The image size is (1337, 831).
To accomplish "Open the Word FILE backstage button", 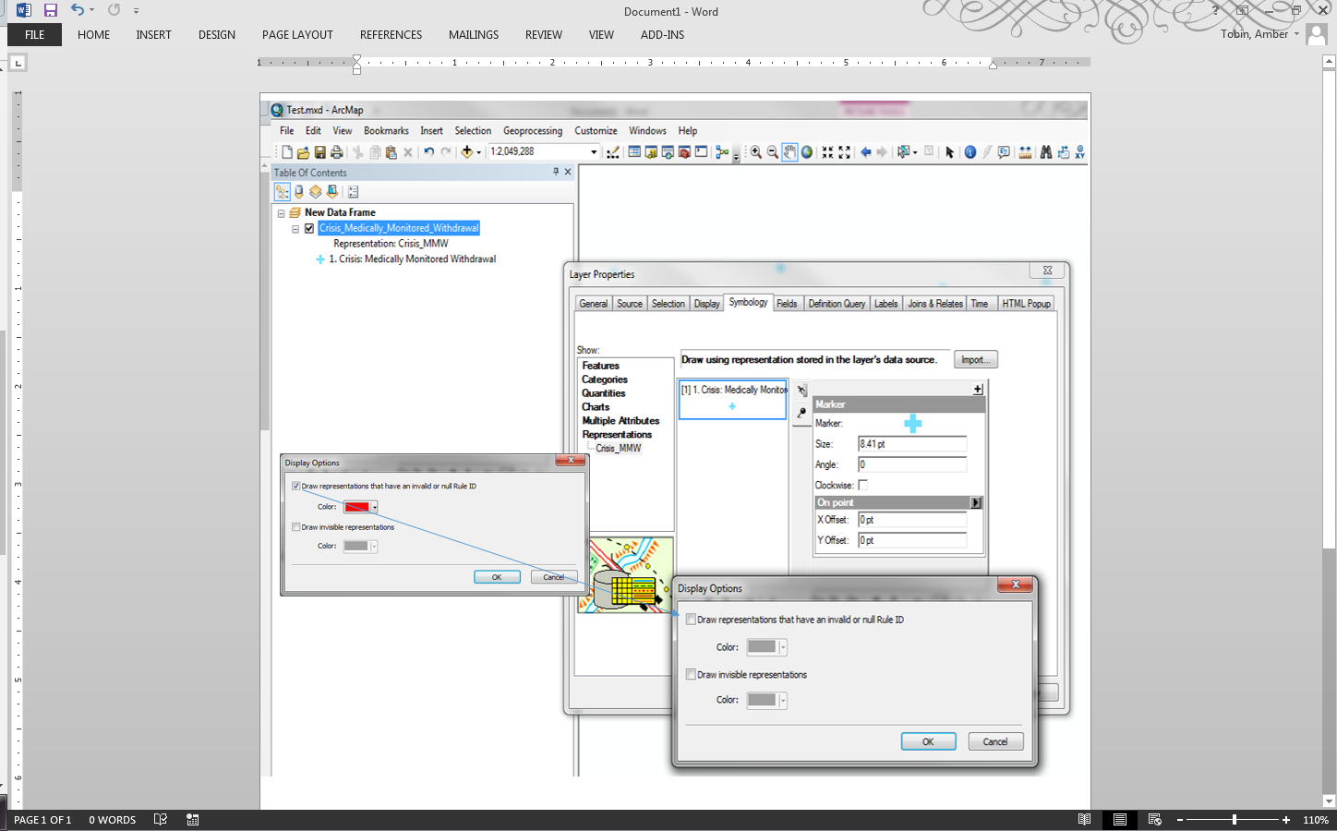I will [35, 35].
